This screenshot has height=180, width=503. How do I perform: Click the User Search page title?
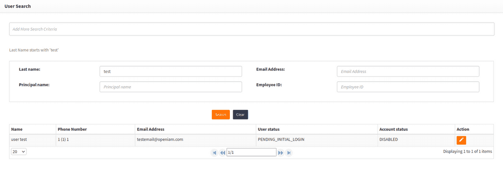(17, 6)
